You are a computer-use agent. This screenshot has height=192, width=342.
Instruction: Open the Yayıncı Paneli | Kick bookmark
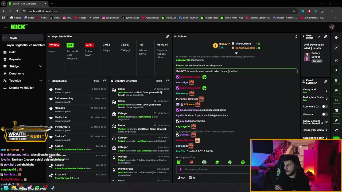pyautogui.click(x=232, y=18)
